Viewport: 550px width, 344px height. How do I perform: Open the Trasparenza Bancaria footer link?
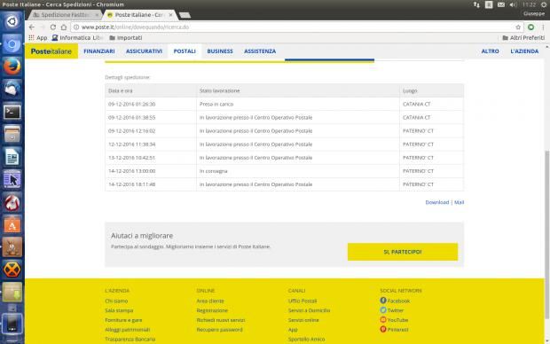(x=130, y=339)
